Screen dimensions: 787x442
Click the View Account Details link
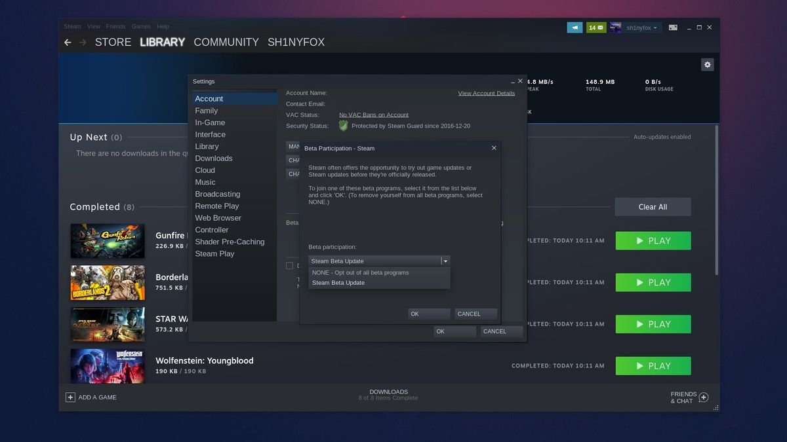tap(486, 93)
